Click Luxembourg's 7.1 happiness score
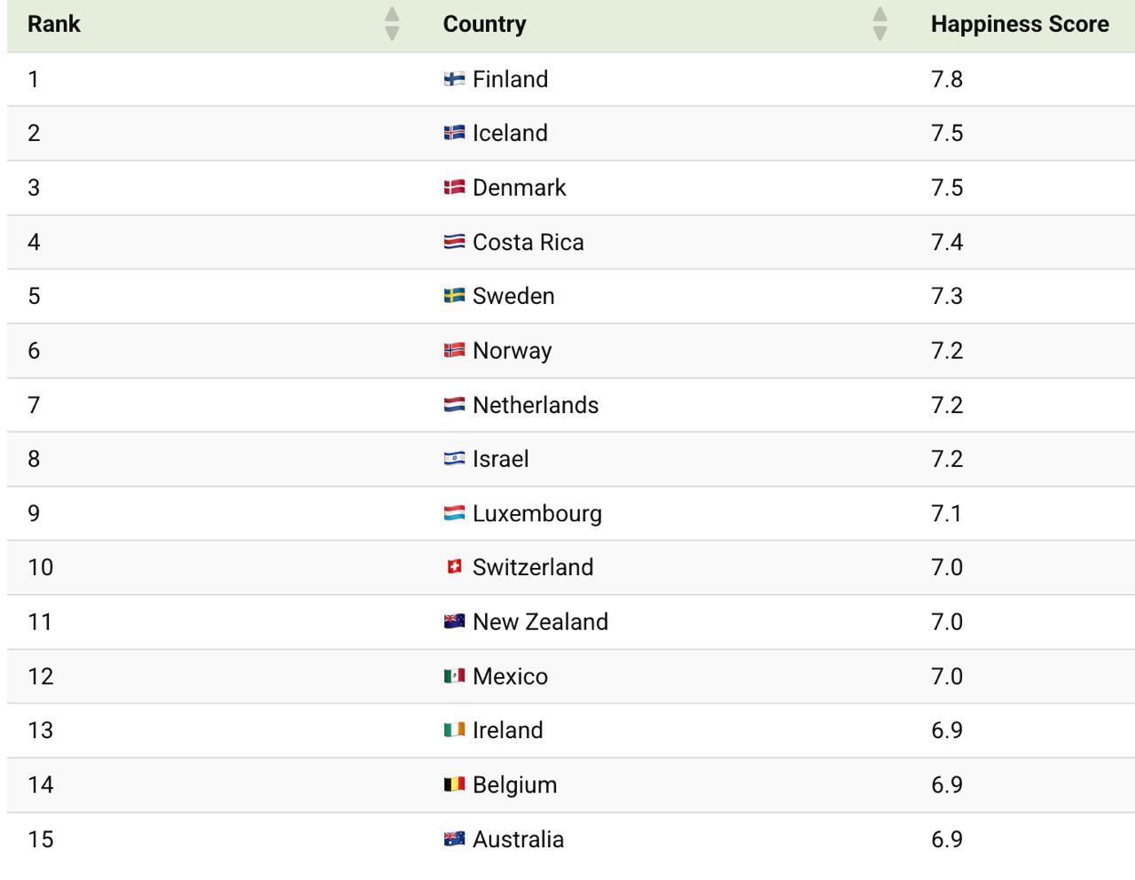This screenshot has width=1135, height=880. point(946,513)
